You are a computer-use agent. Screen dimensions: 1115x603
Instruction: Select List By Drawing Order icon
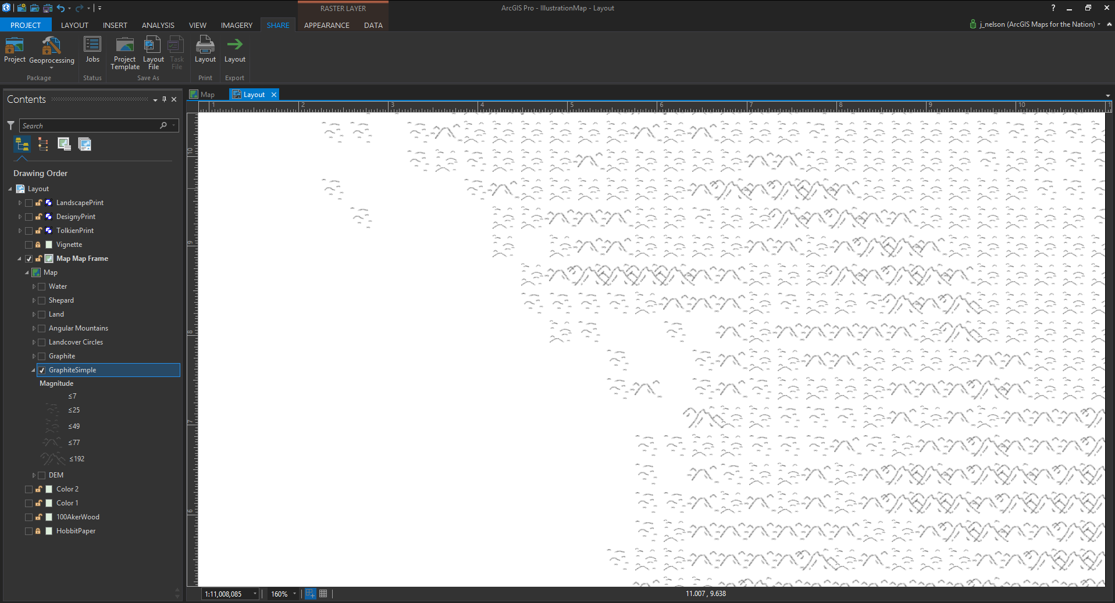(x=22, y=144)
